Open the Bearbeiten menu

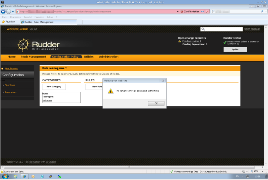[15, 17]
